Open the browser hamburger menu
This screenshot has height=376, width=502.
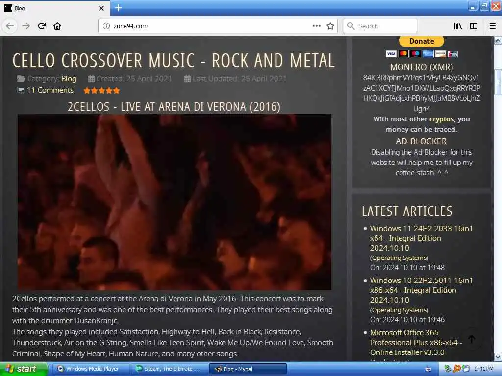(493, 26)
